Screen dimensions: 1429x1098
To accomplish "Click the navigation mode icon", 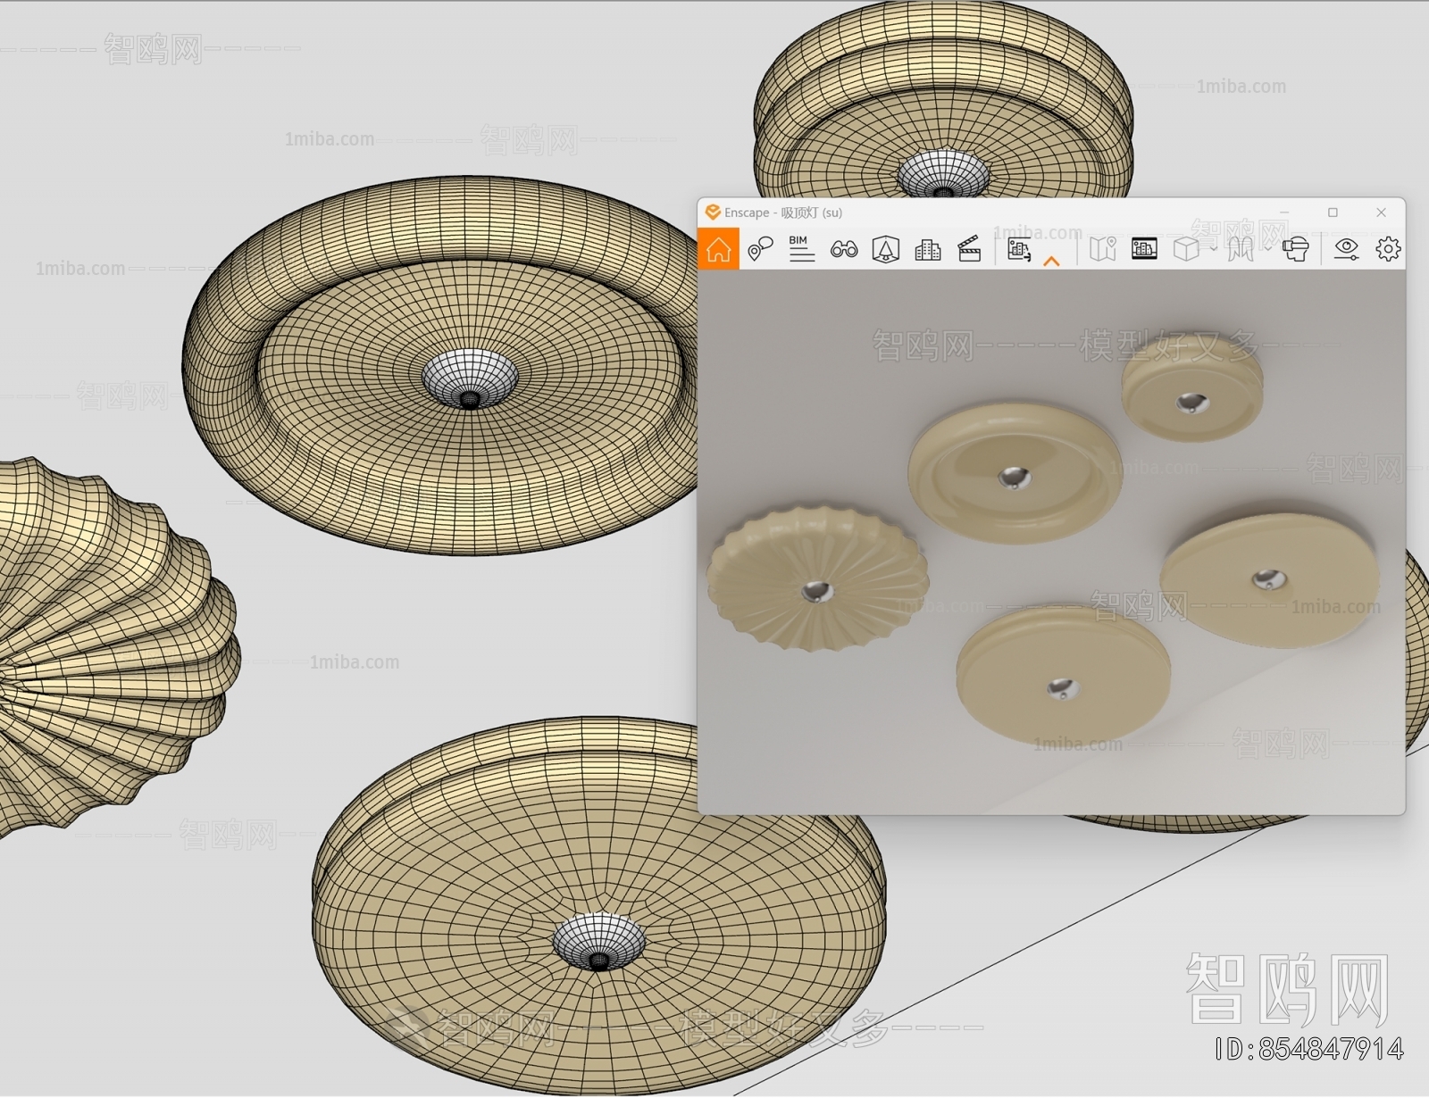I will (1241, 249).
